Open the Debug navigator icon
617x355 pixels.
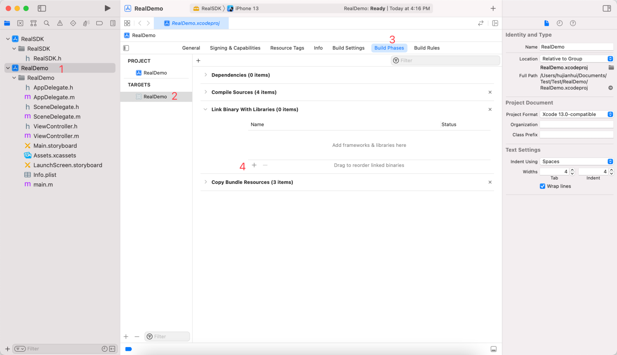point(86,23)
